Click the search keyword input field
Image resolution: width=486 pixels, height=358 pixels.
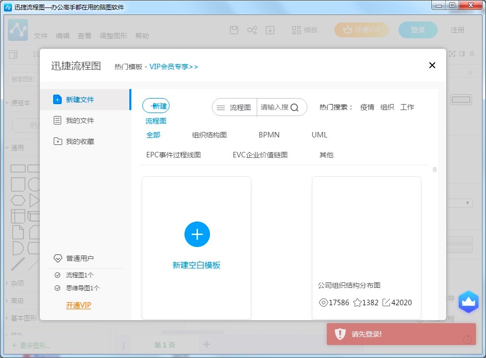tap(274, 108)
